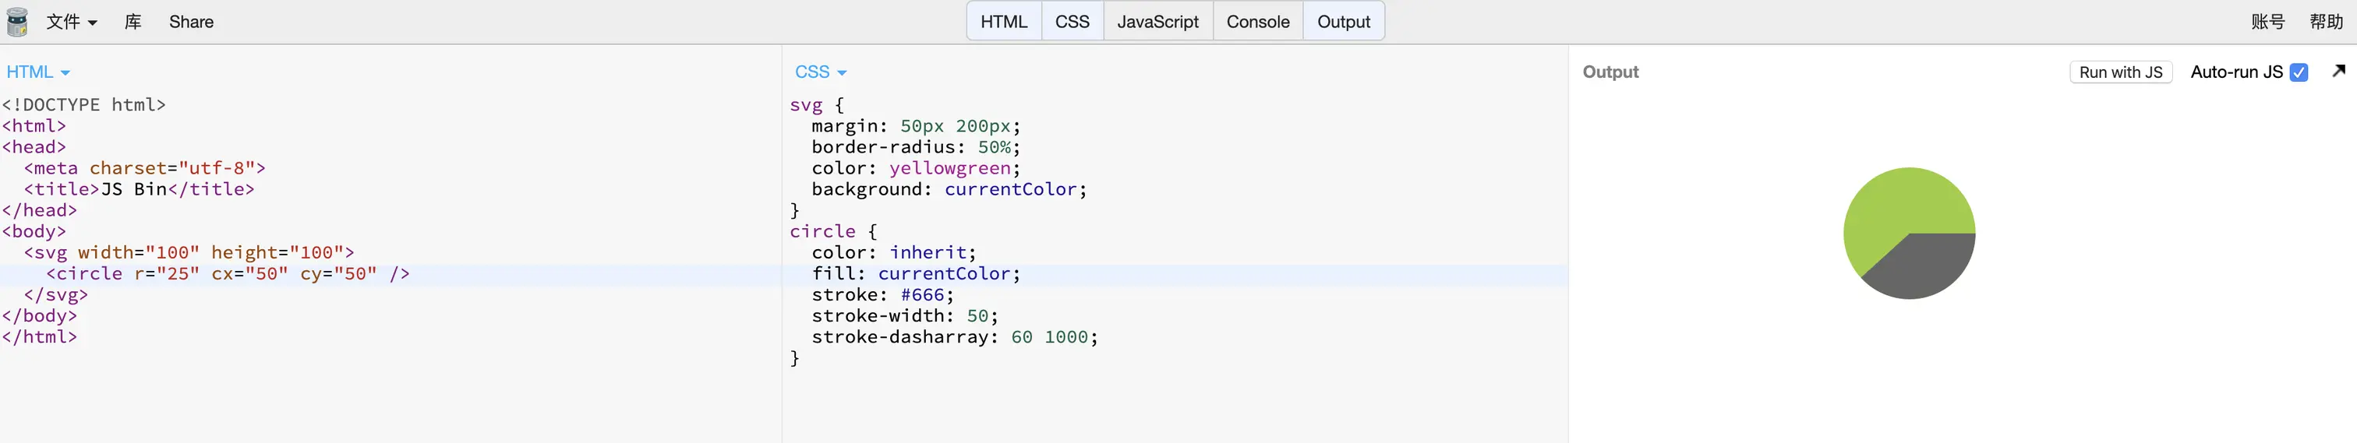2357x443 pixels.
Task: Click the '<svg width="100"' HTML line
Action: click(x=189, y=253)
